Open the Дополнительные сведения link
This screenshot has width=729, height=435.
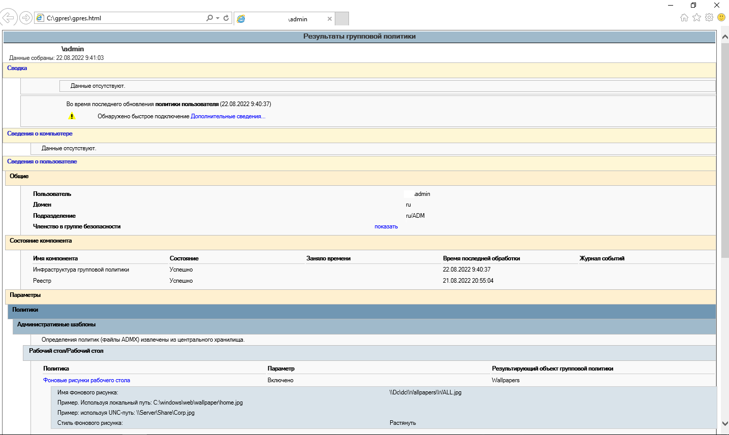(228, 116)
